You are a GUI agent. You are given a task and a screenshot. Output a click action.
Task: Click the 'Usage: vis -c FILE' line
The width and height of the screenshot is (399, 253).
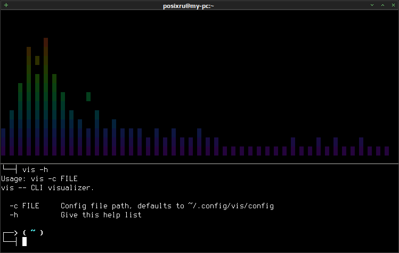coord(39,178)
